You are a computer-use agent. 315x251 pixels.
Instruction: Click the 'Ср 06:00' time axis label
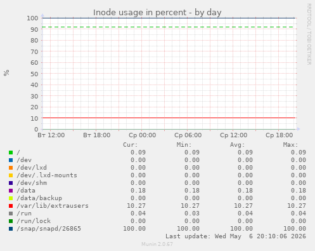pyautogui.click(x=188, y=135)
